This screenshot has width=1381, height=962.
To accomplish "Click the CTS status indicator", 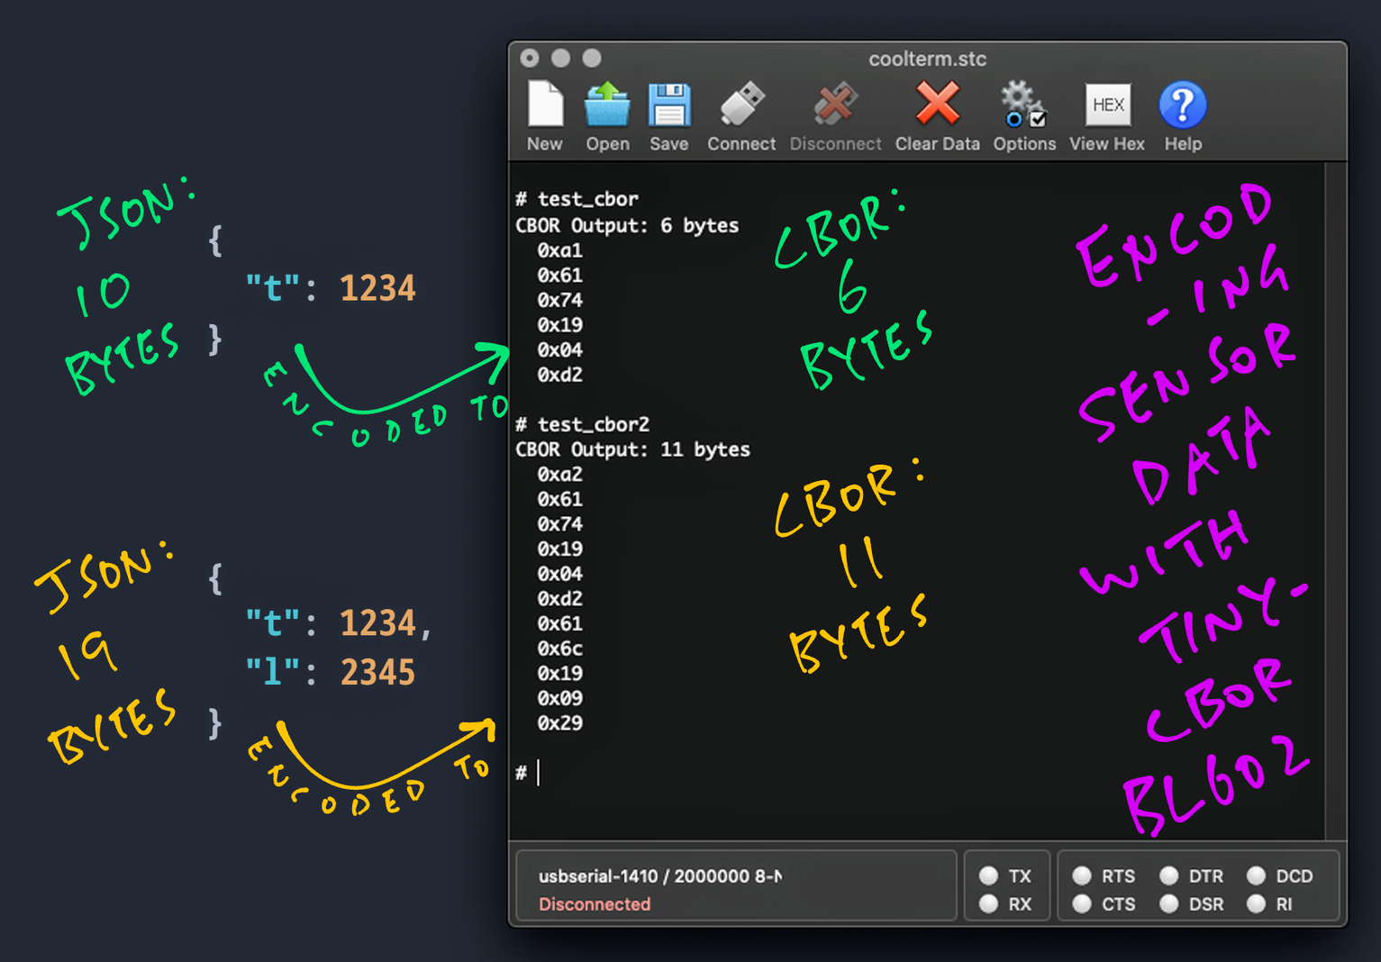I will [x=1083, y=903].
